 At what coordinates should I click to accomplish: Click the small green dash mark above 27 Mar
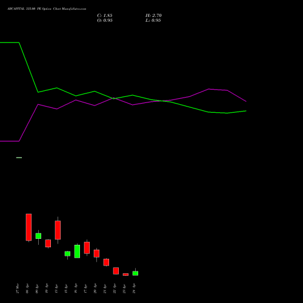tap(19, 158)
